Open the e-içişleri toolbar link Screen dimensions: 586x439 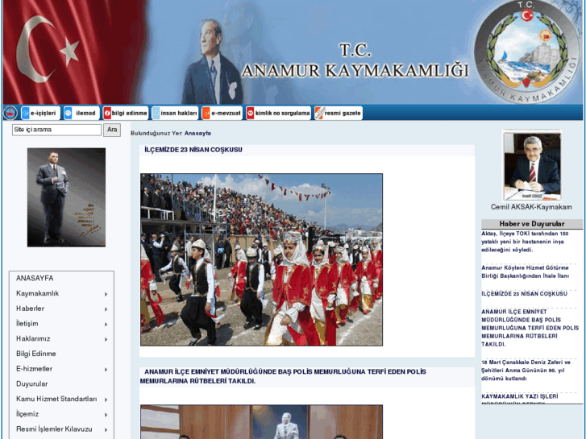click(x=40, y=113)
